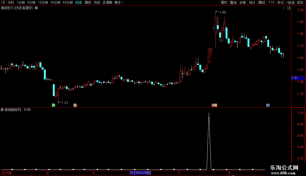Image resolution: width=306 pixels, height=176 pixels.
Task: Click the 返回 button
Action: pos(300,2)
